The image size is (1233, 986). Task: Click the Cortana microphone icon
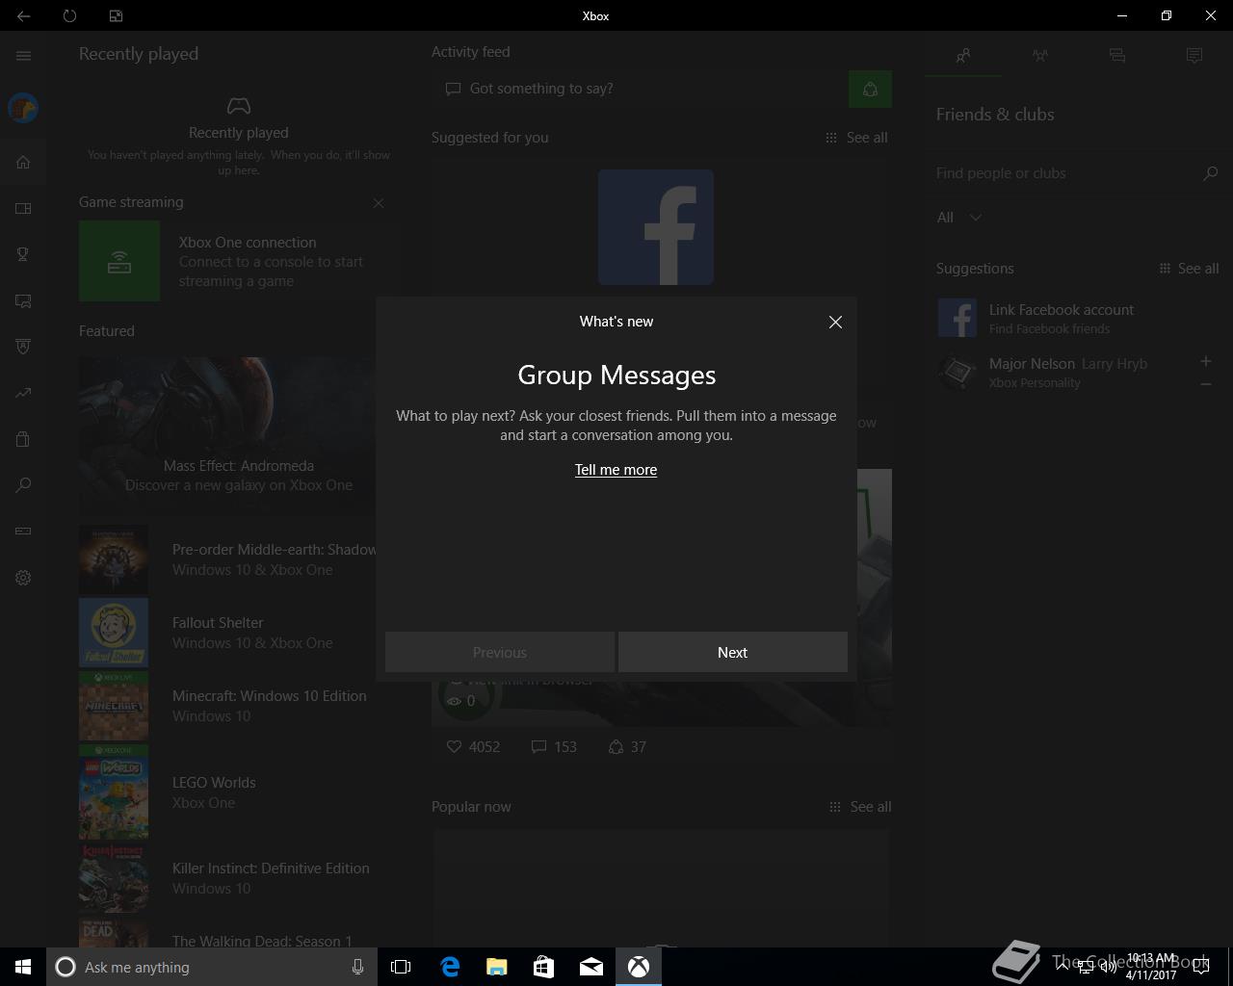[x=357, y=967]
